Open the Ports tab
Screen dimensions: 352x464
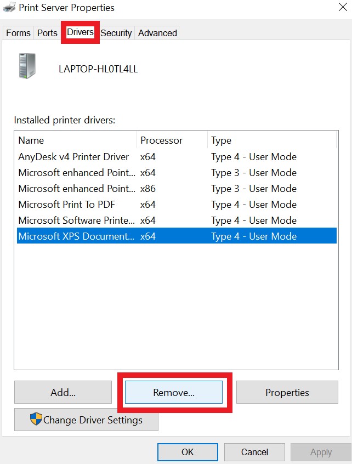(47, 33)
